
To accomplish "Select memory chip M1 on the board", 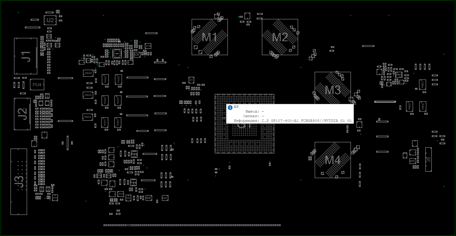I will tap(210, 37).
